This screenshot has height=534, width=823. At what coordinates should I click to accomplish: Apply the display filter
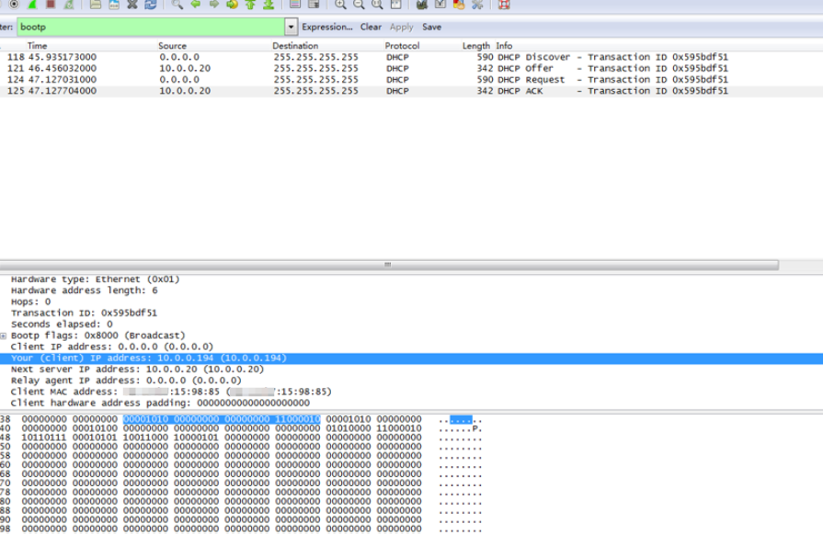(402, 27)
